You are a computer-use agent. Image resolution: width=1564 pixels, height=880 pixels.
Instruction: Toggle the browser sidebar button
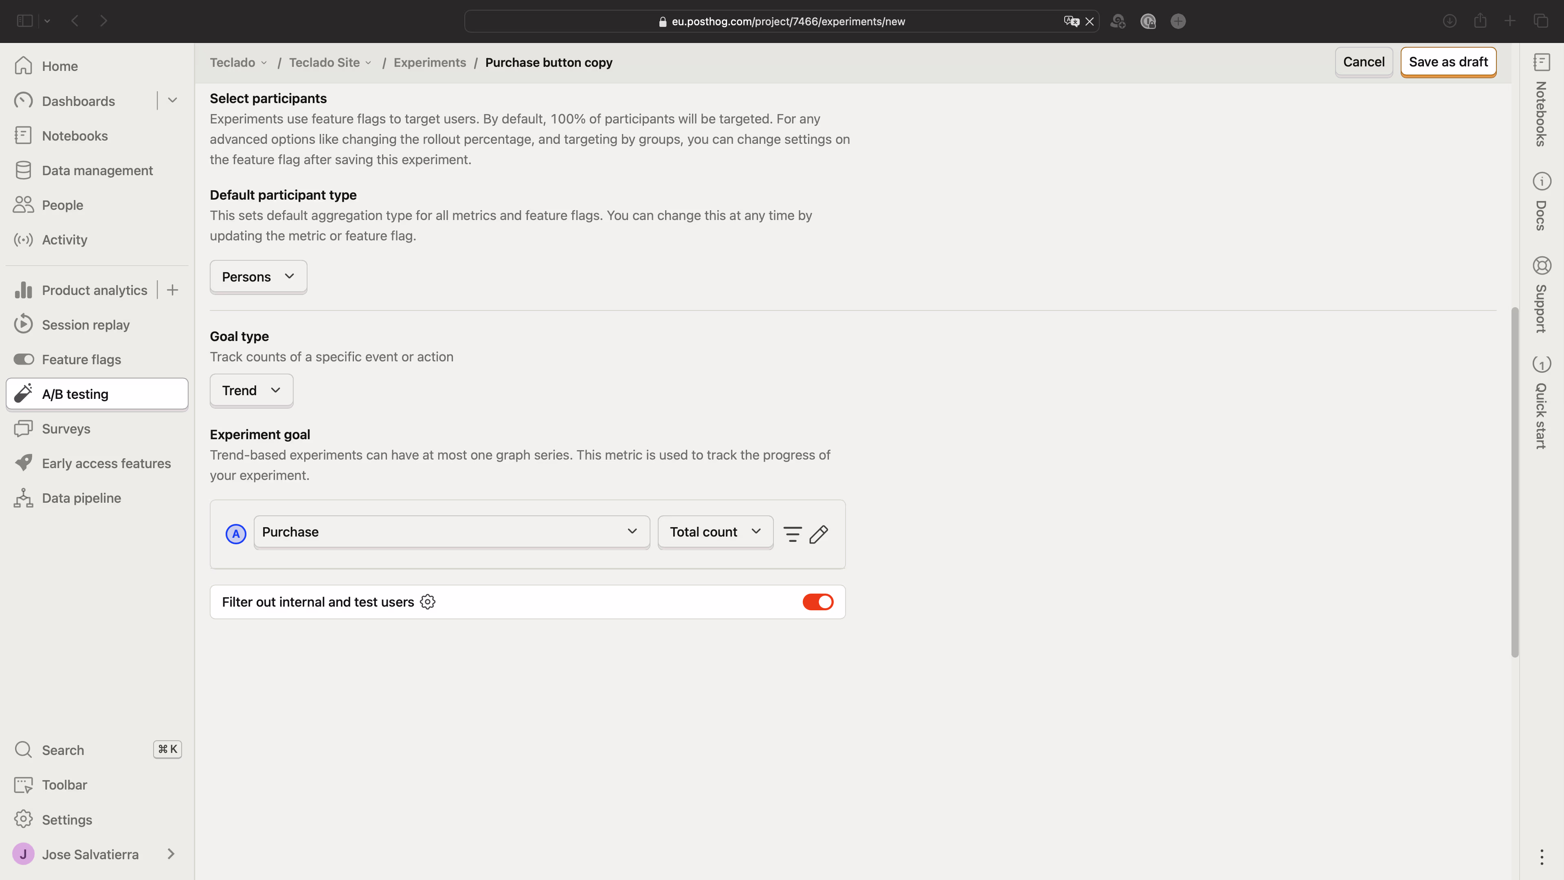click(24, 21)
